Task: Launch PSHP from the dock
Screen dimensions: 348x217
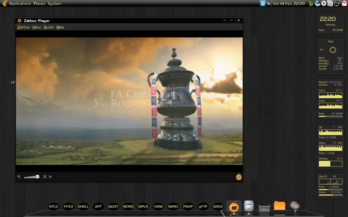Action: click(x=188, y=206)
